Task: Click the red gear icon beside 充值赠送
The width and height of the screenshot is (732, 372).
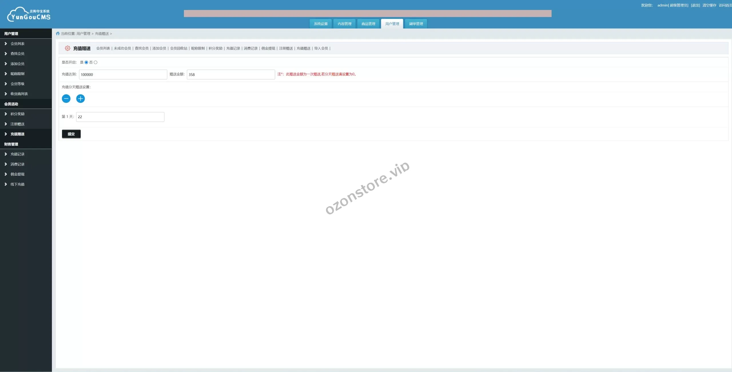Action: click(67, 48)
